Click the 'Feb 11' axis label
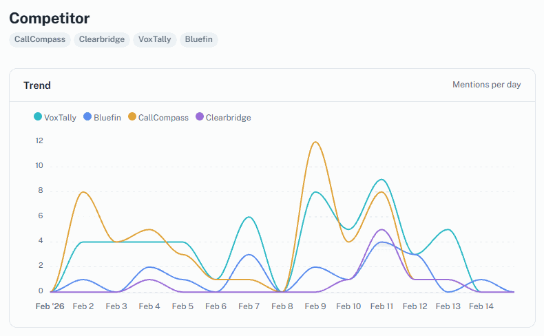Image resolution: width=544 pixels, height=336 pixels. click(381, 306)
